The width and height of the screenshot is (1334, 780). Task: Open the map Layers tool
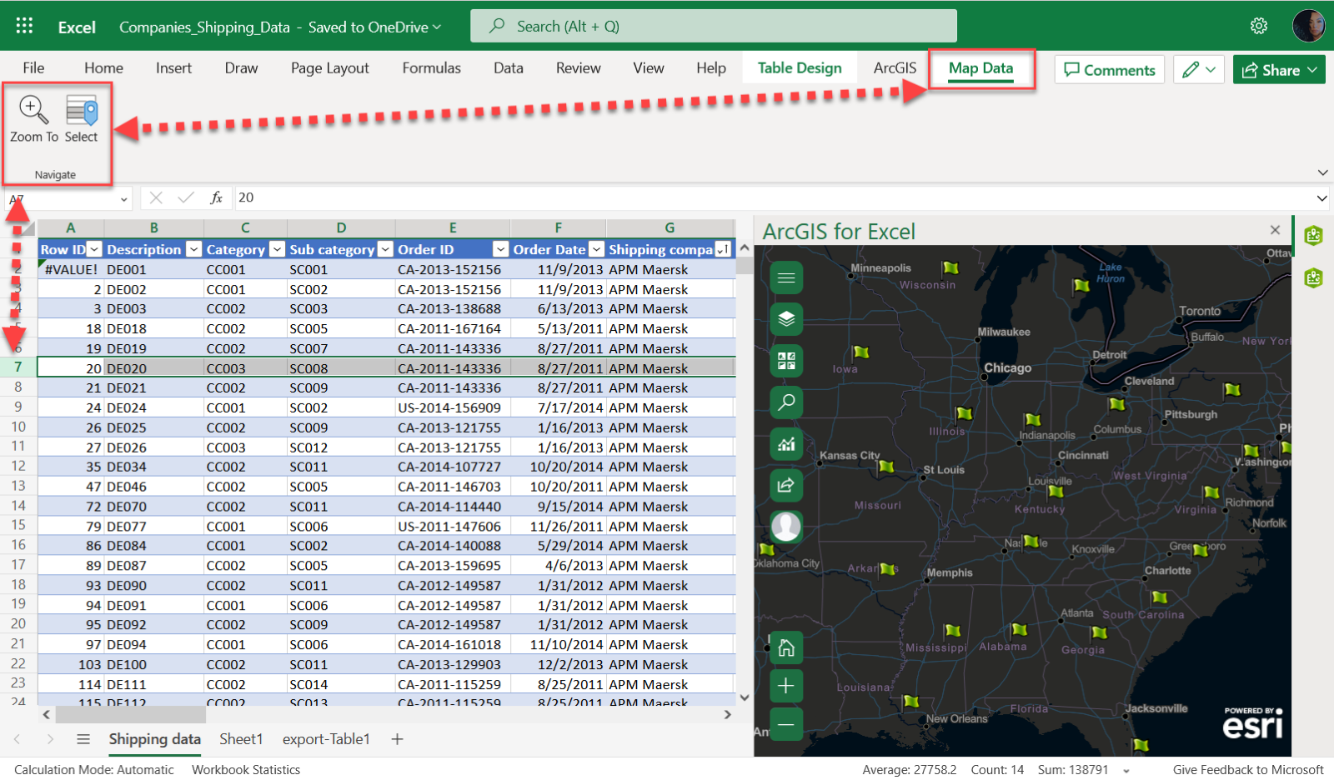tap(786, 318)
